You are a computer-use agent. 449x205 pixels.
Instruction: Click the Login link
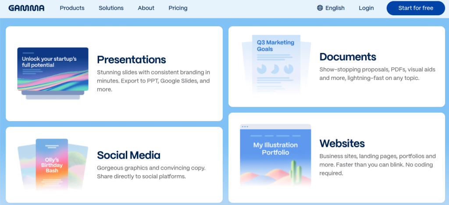coord(366,8)
